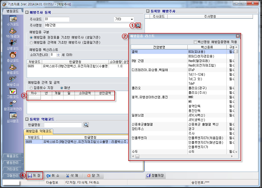Open the 참조내역관리 sidebar icon

coord(13,104)
